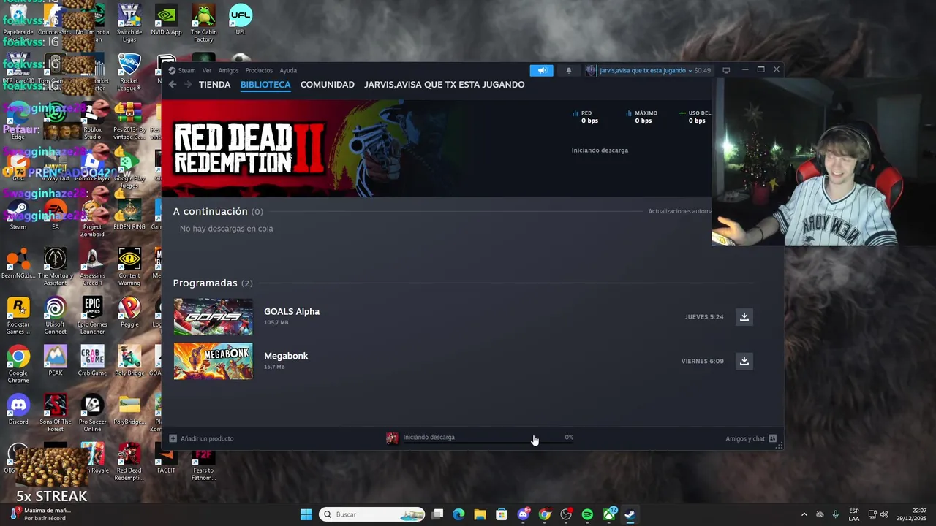
Task: Click the plus icon beside Añadir un producto
Action: coord(173,438)
